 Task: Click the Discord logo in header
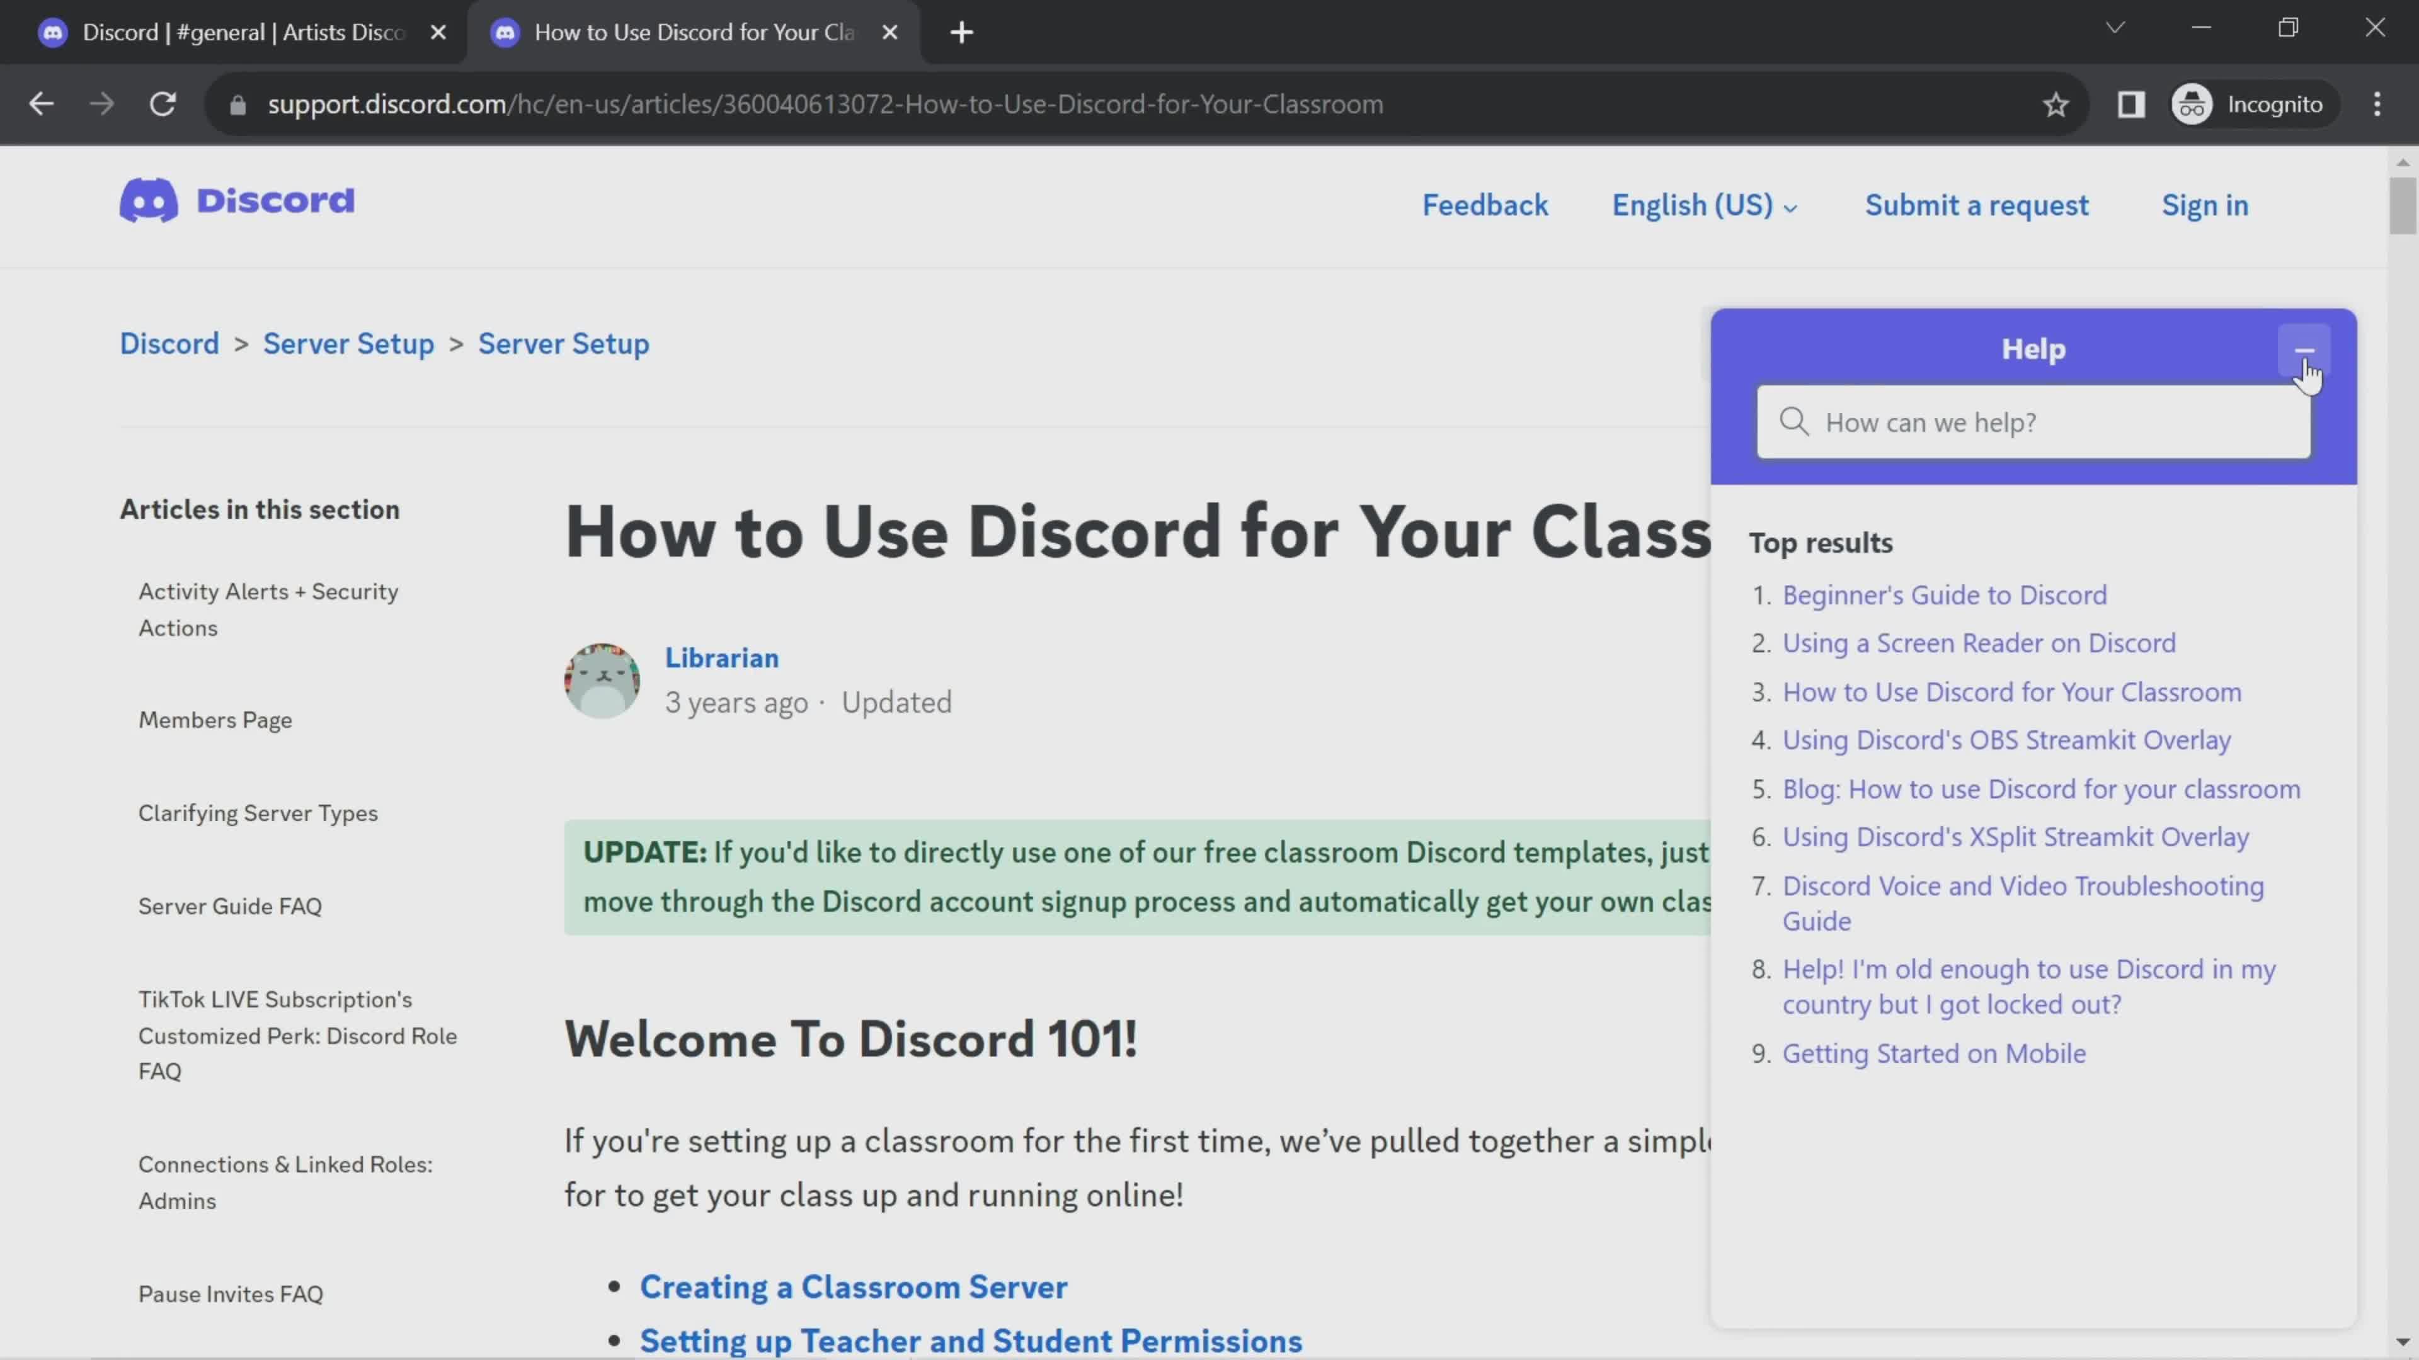237,200
